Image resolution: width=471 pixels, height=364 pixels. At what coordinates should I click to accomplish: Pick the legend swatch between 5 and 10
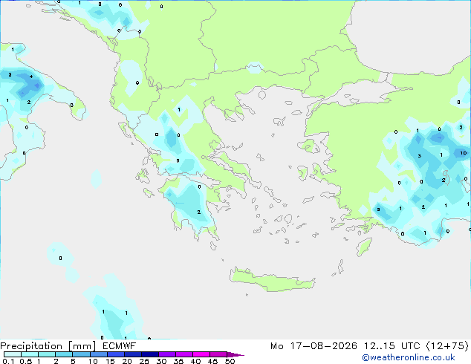click(81, 354)
